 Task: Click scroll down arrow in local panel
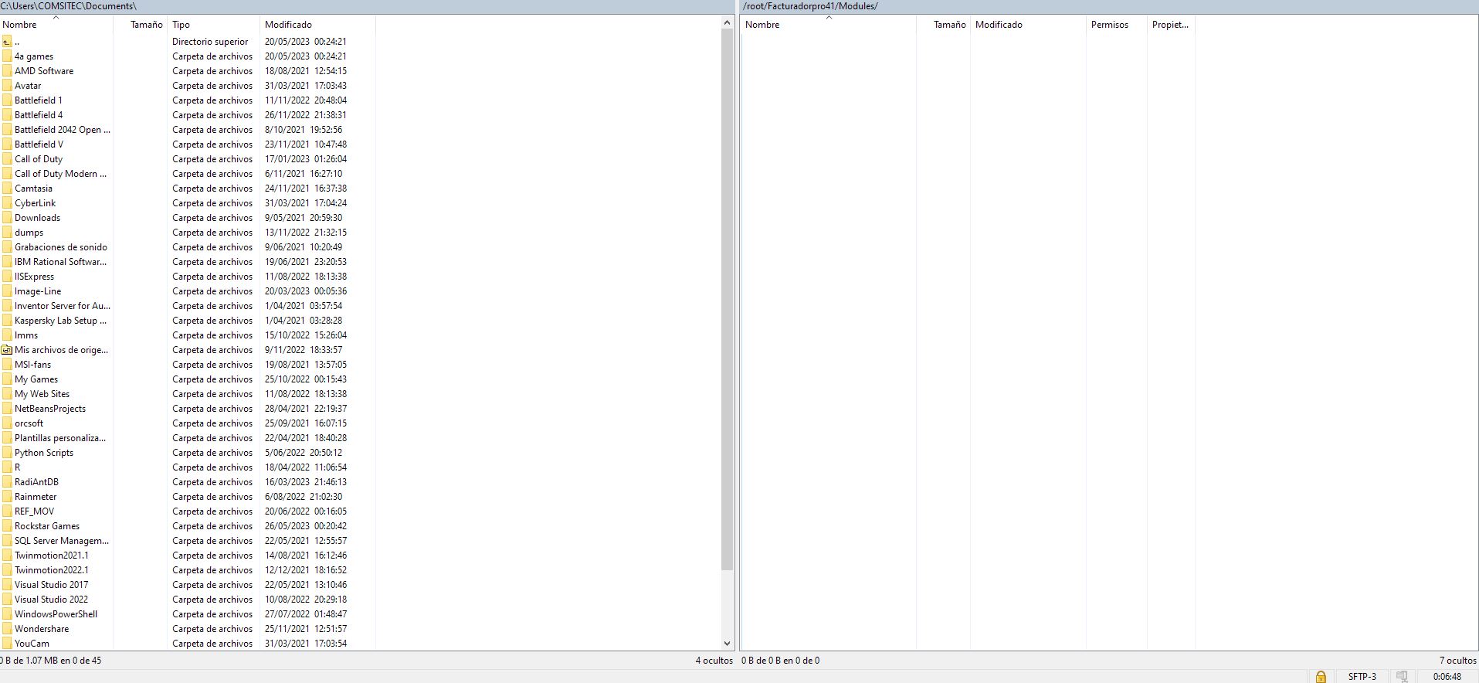click(x=727, y=643)
